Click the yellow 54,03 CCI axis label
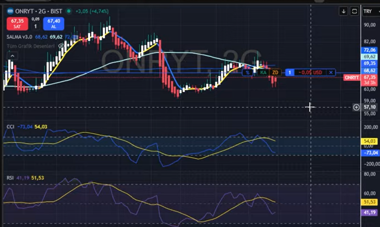 point(370,141)
